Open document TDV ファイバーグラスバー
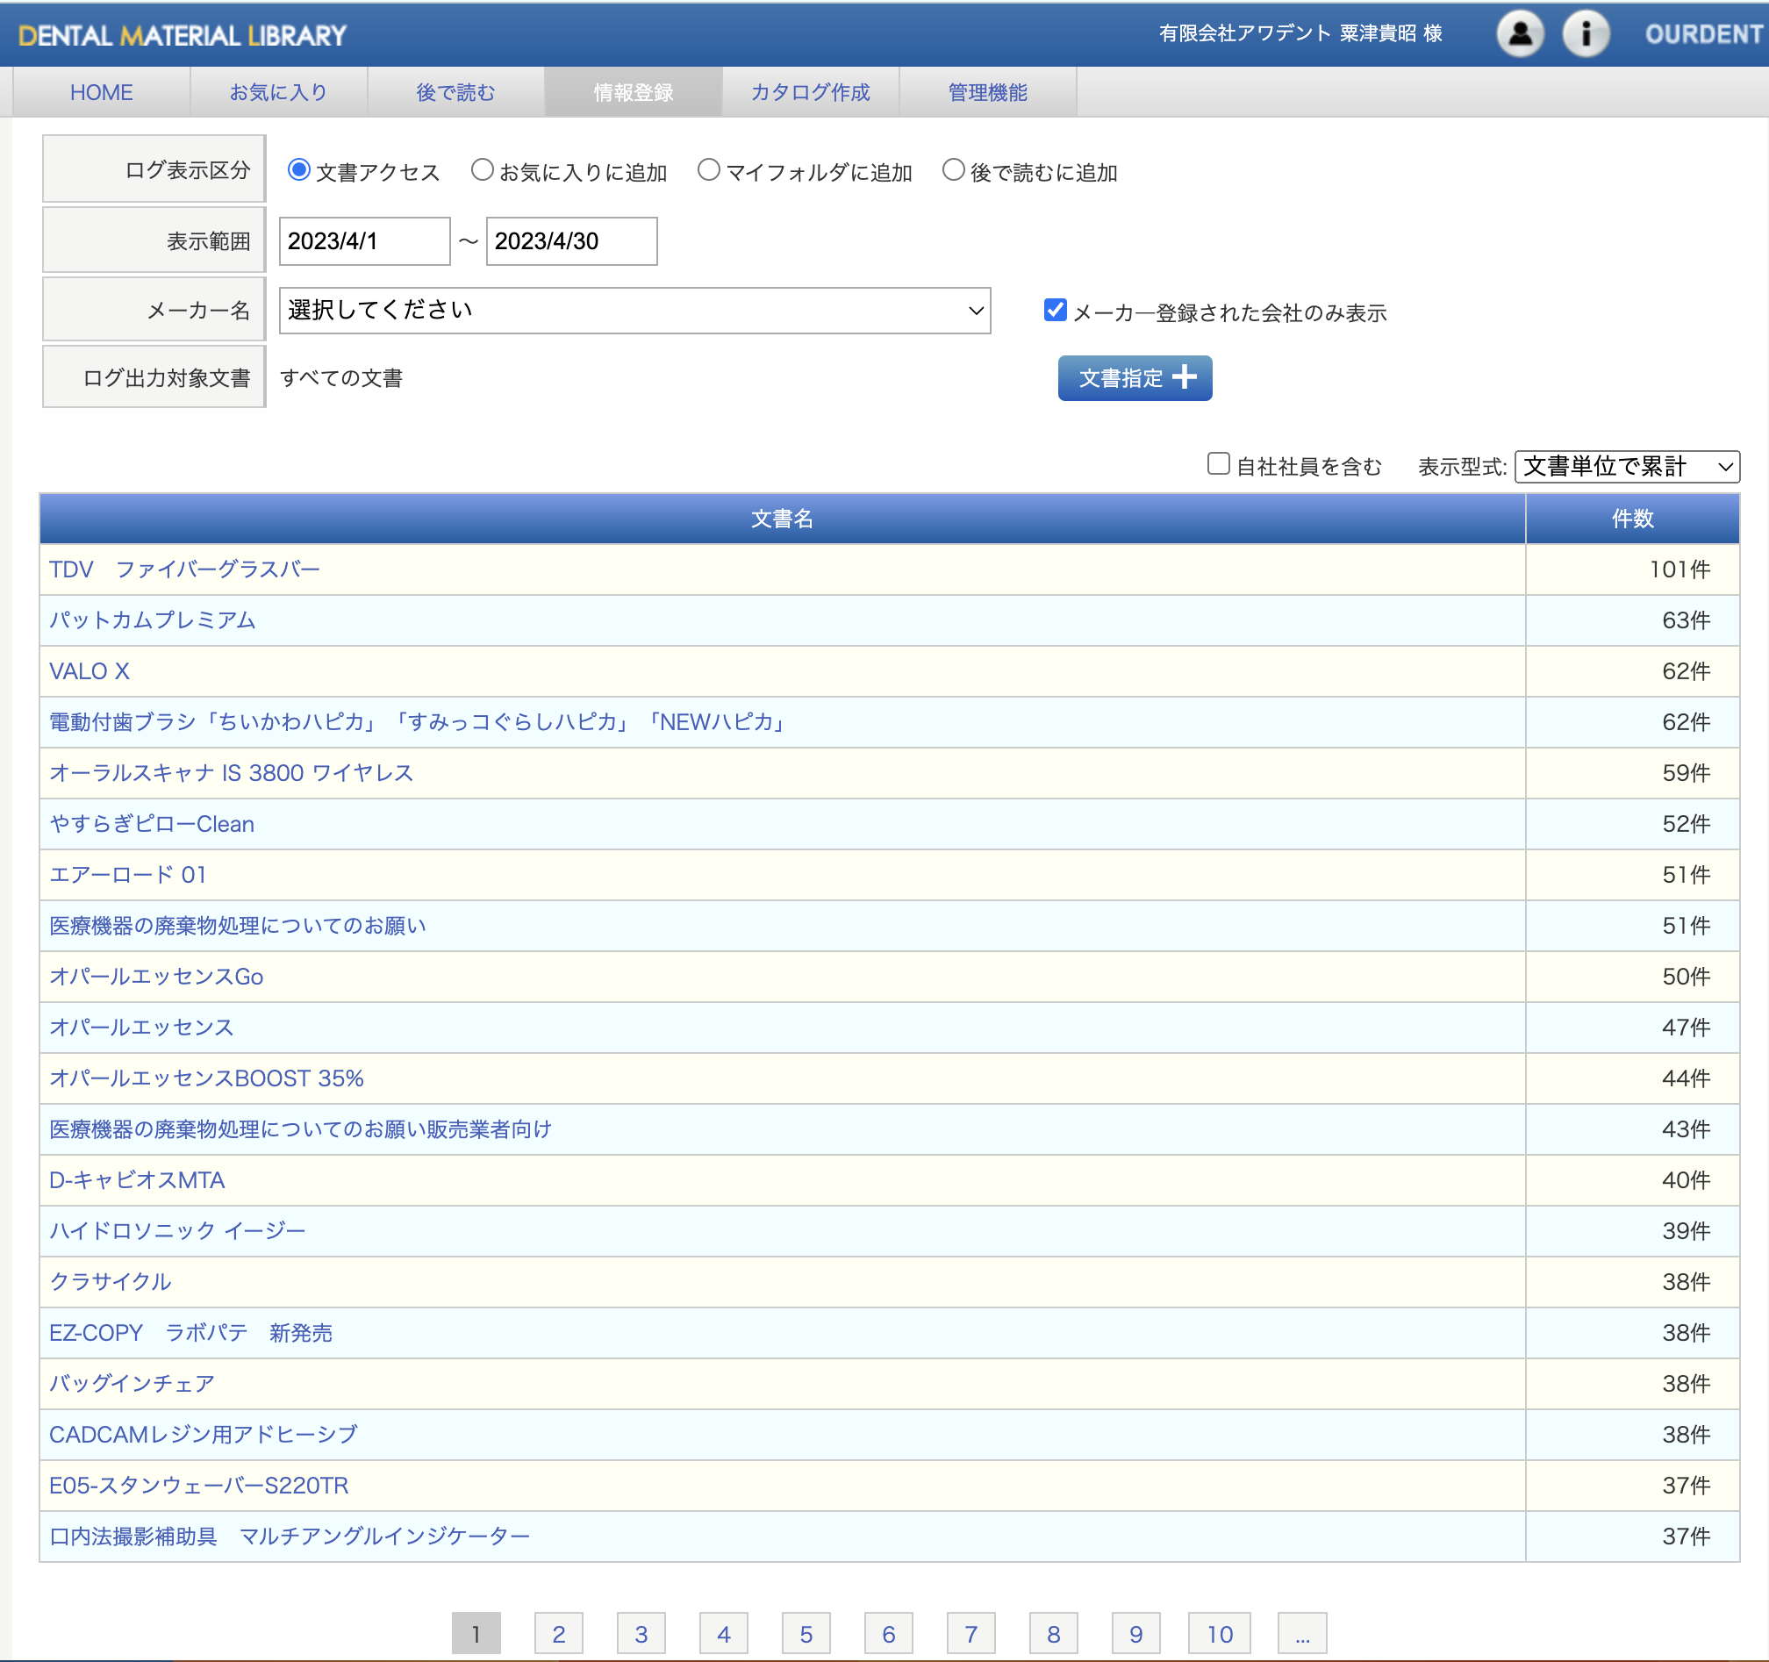The image size is (1769, 1662). pos(184,570)
